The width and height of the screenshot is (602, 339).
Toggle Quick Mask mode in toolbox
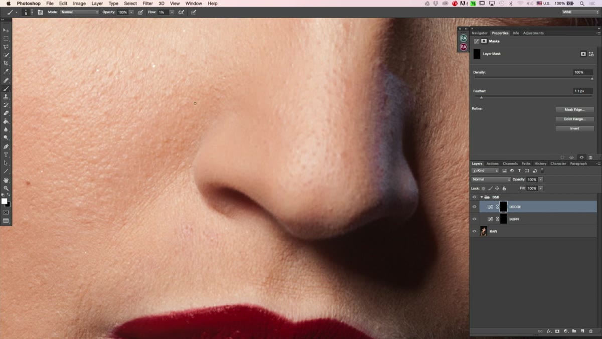tap(6, 212)
